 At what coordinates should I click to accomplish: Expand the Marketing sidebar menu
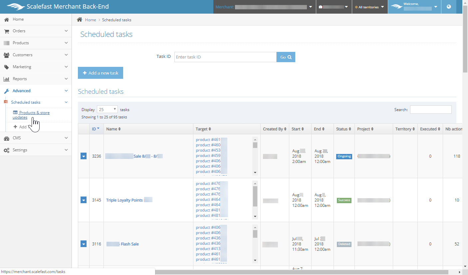[36, 67]
